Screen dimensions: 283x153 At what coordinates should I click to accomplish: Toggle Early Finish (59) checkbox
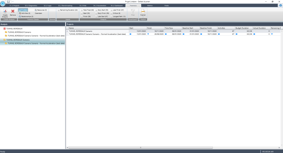(96, 13)
